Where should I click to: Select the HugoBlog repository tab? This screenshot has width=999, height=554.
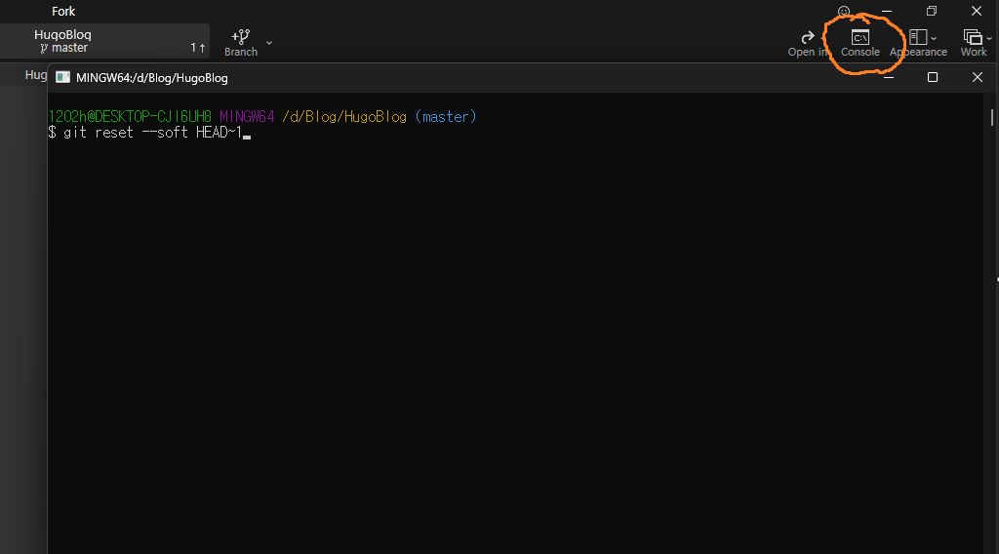[62, 35]
